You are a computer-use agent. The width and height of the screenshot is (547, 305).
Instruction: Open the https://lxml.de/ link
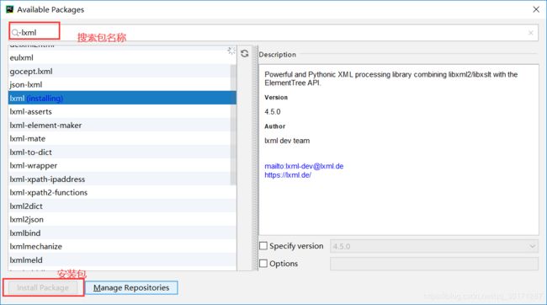tap(288, 175)
